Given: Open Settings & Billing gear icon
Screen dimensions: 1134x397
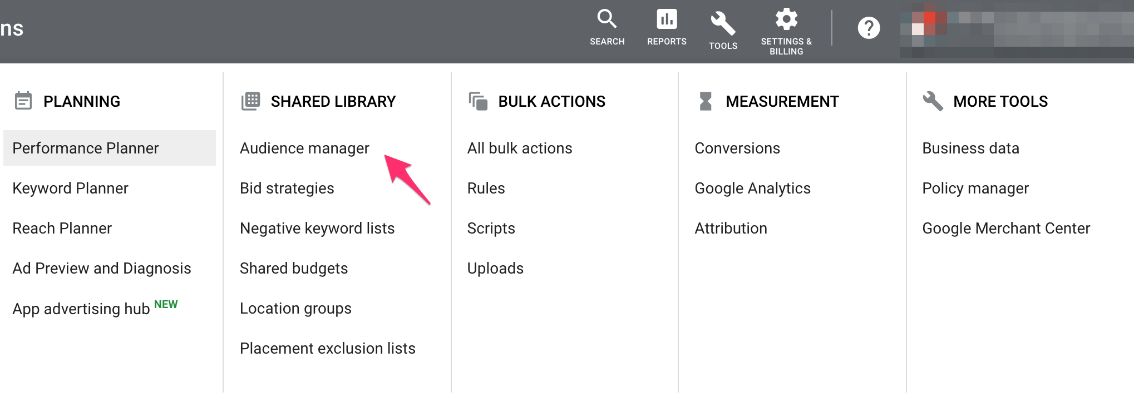Looking at the screenshot, I should click(786, 19).
